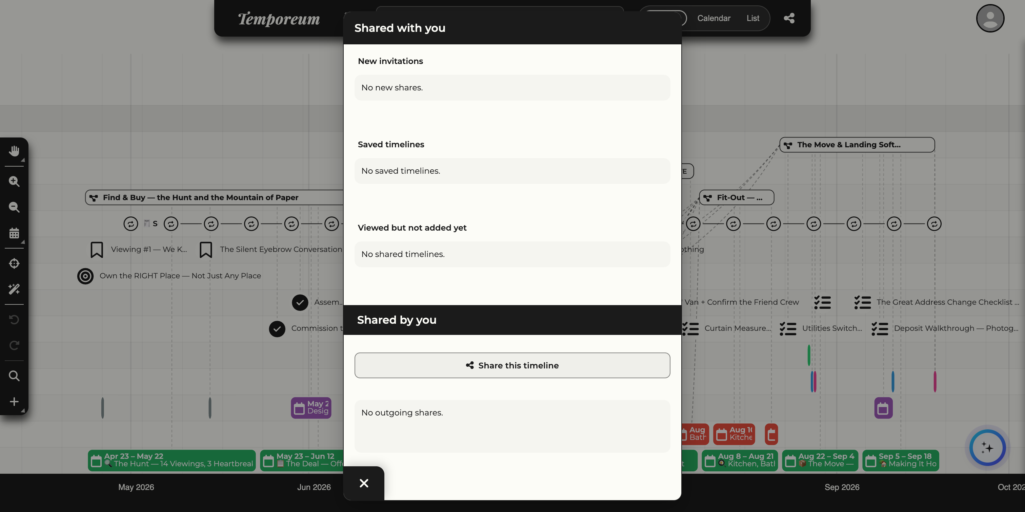Switch to Calendar view

tap(714, 18)
